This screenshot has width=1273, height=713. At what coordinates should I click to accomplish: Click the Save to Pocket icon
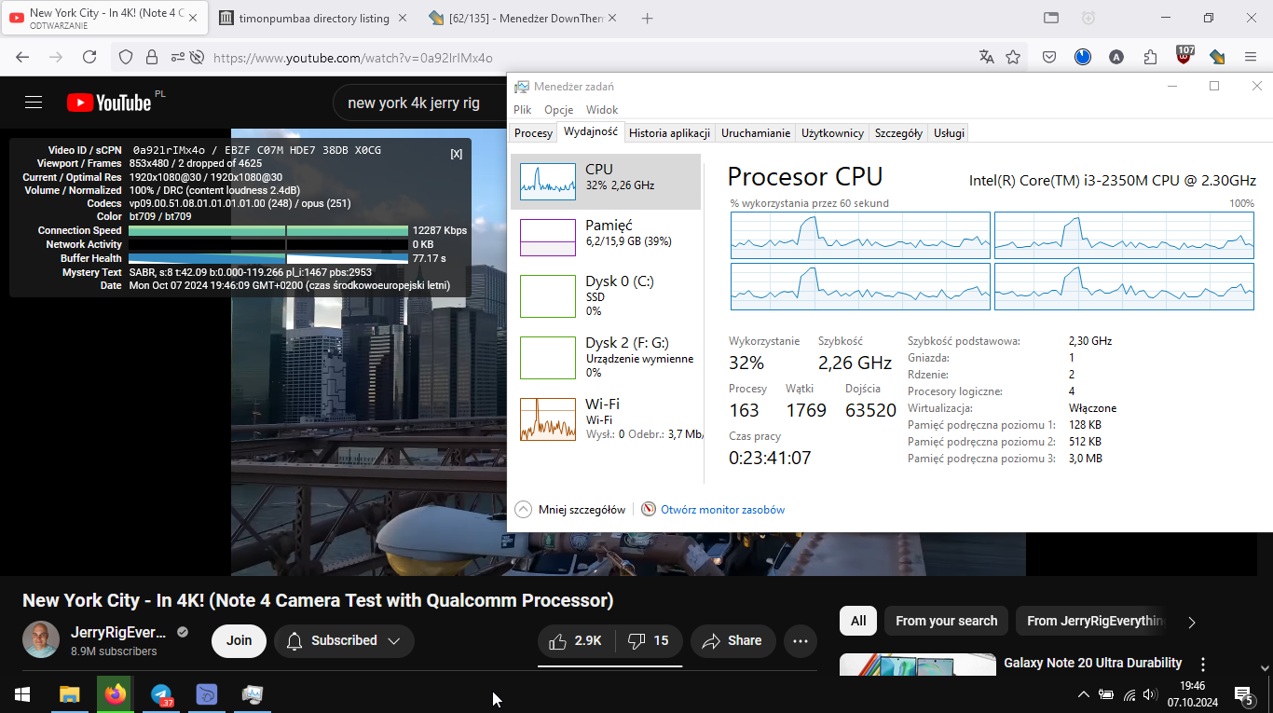pyautogui.click(x=1049, y=58)
